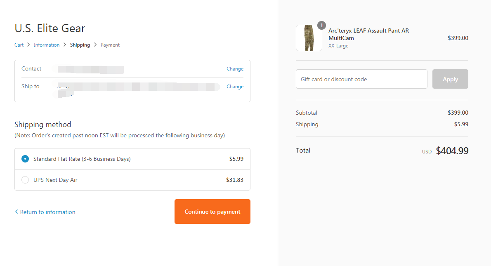The width and height of the screenshot is (491, 266).
Task: Open the Cart breadcrumb link
Action: click(x=19, y=45)
